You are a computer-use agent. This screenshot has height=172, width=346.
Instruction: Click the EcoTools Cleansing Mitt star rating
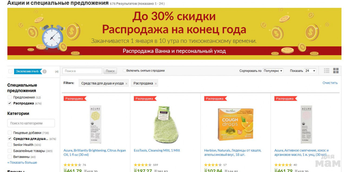point(142,165)
